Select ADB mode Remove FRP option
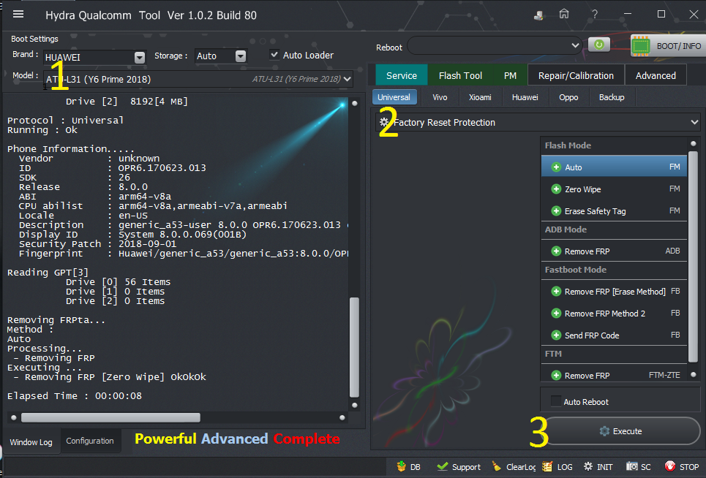 click(x=614, y=251)
